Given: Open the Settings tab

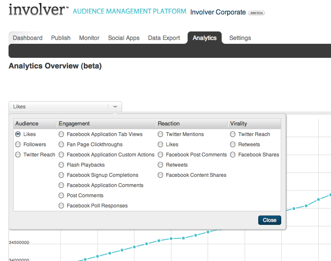Looking at the screenshot, I should 240,38.
